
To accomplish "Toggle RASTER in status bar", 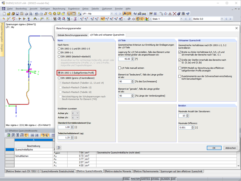I will (135, 179).
